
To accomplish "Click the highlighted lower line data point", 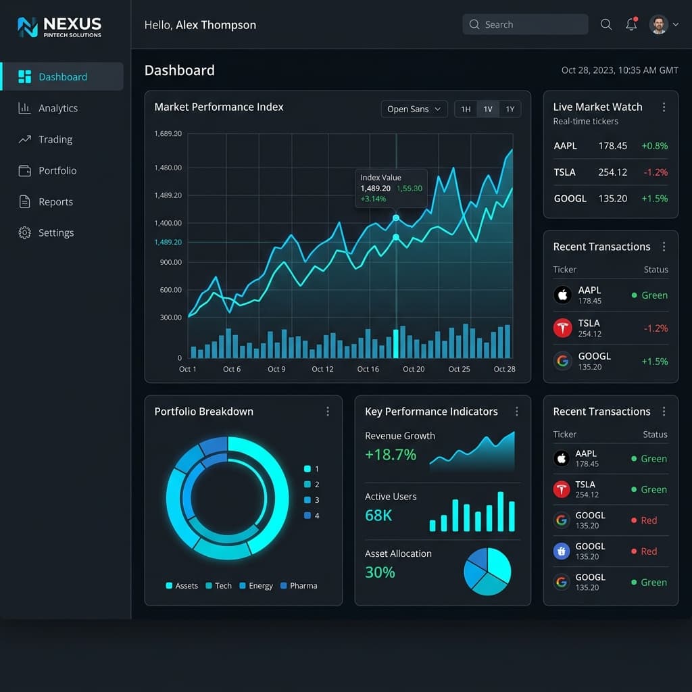I will 396,237.
